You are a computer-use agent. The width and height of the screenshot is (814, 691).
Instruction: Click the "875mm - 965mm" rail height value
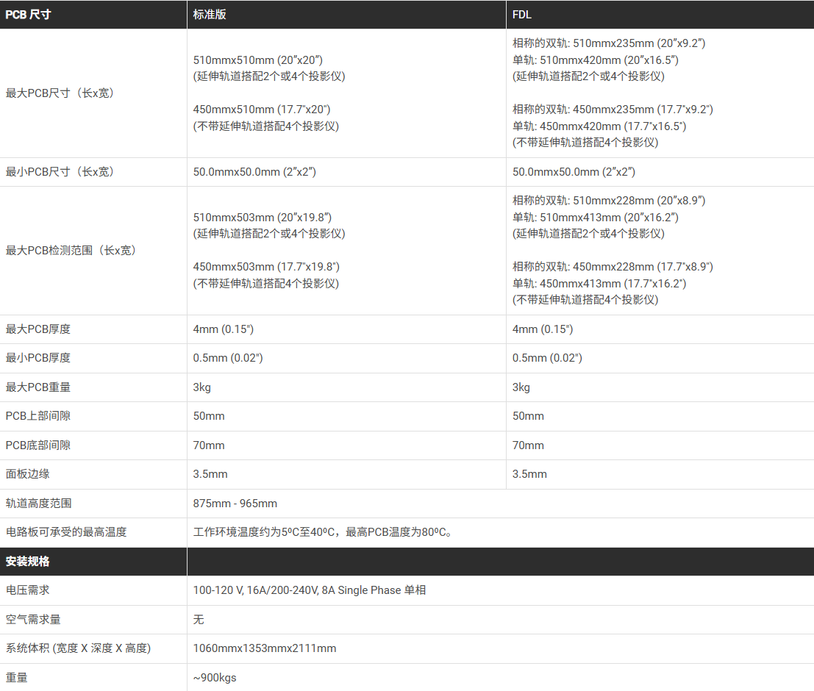tap(235, 504)
